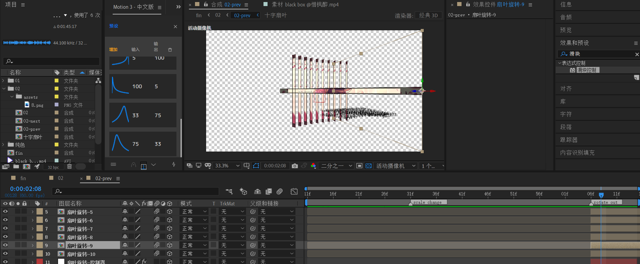640x264 pixels.
Task: Collapse the 02 folder in Project panel
Action: click(x=4, y=89)
